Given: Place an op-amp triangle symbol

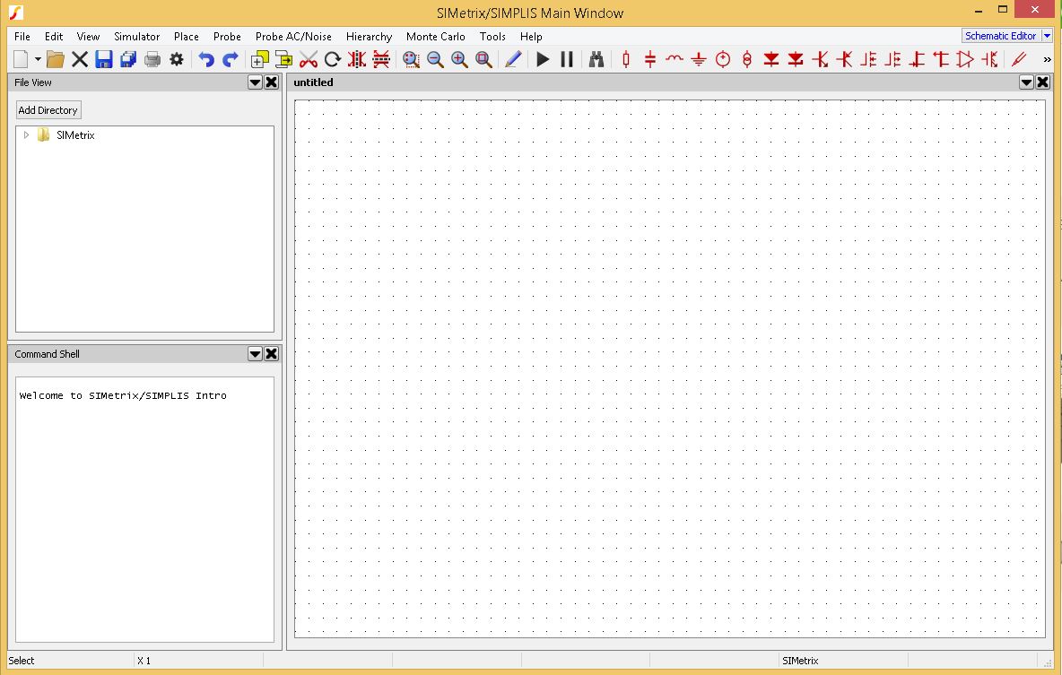Looking at the screenshot, I should click(x=965, y=59).
